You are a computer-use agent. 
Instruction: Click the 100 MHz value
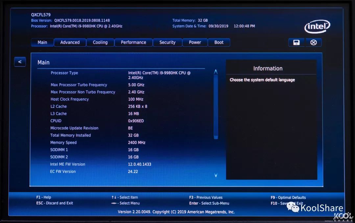pyautogui.click(x=136, y=99)
